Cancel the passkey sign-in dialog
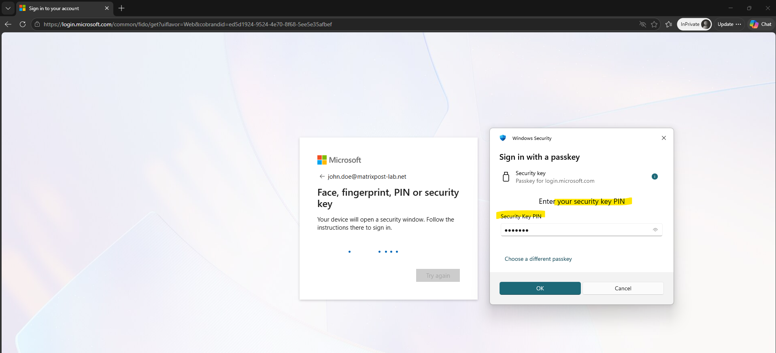 click(x=623, y=288)
